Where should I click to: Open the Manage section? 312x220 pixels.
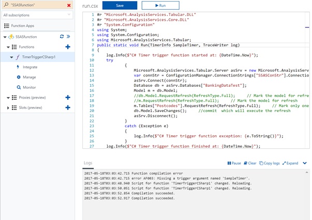29,77
